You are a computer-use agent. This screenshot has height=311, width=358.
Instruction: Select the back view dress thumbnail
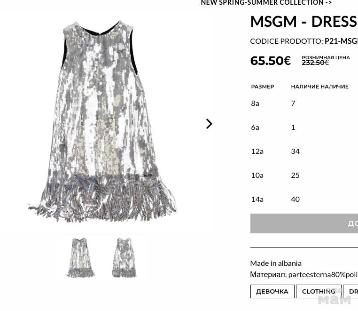pos(124,257)
